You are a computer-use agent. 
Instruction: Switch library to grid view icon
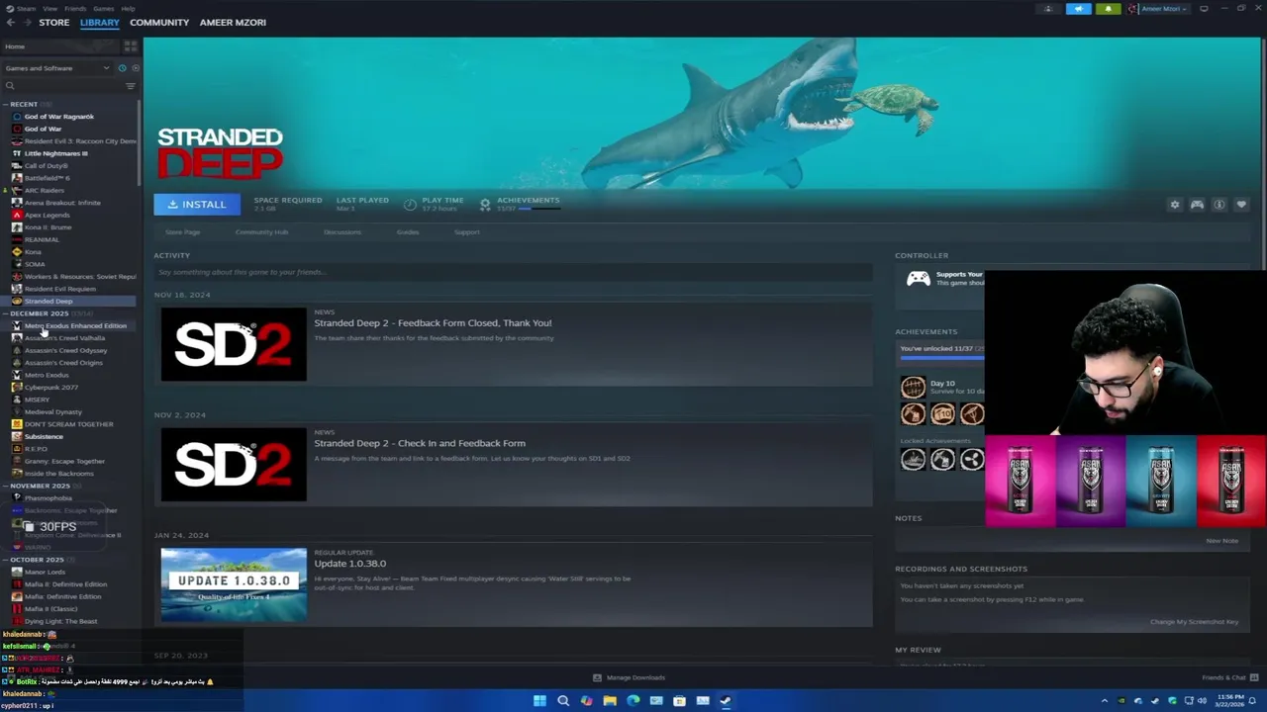(131, 46)
